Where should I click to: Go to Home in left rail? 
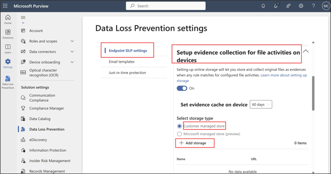[x=8, y=19]
